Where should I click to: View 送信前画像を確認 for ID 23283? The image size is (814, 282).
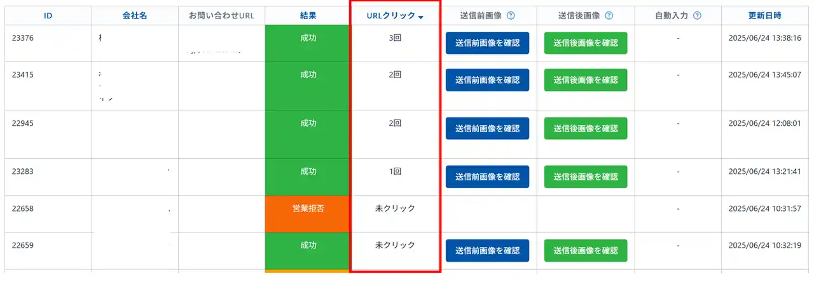[x=487, y=177]
